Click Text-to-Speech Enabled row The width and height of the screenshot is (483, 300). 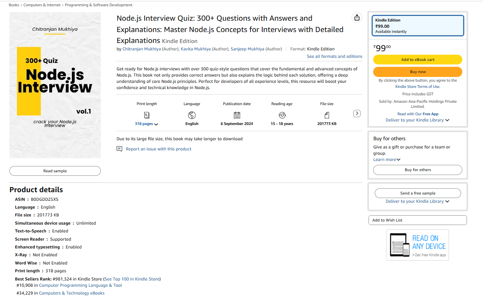click(42, 231)
